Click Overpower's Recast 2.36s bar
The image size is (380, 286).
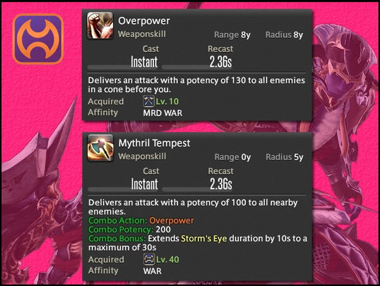(x=197, y=67)
